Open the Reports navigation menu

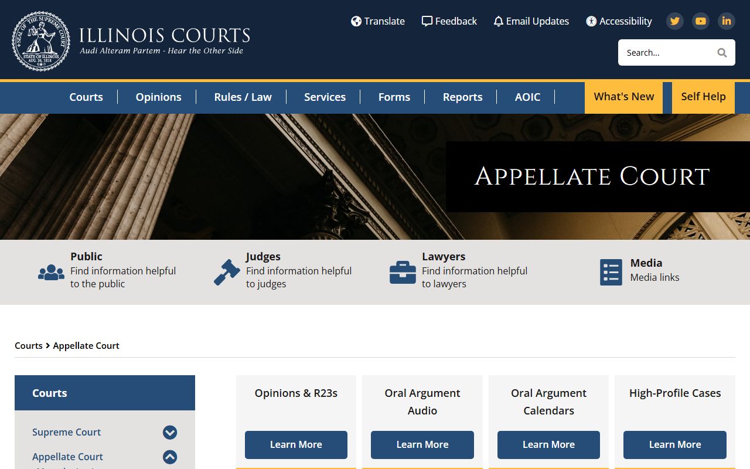tap(463, 97)
